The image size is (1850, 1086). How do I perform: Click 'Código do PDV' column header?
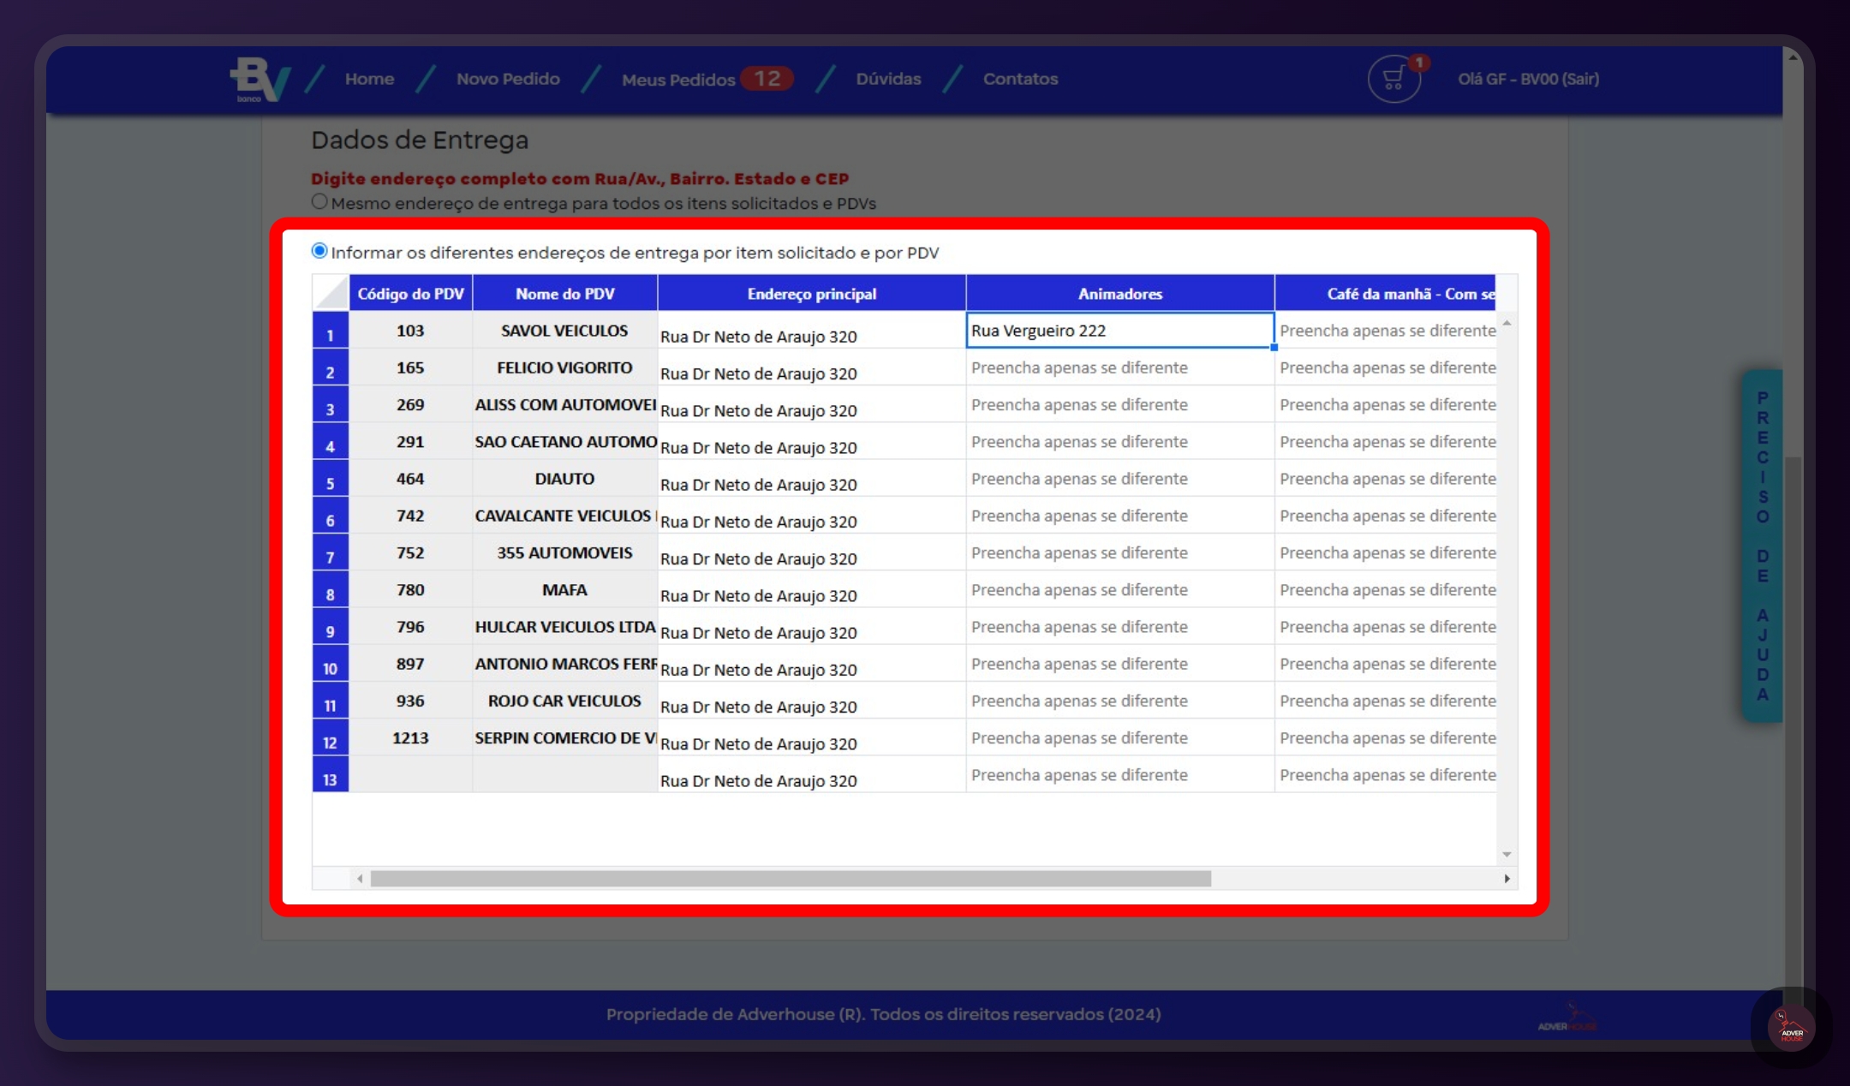(410, 293)
